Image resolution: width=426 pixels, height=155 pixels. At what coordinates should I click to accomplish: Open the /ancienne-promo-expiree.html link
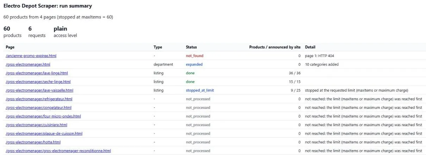coord(31,56)
